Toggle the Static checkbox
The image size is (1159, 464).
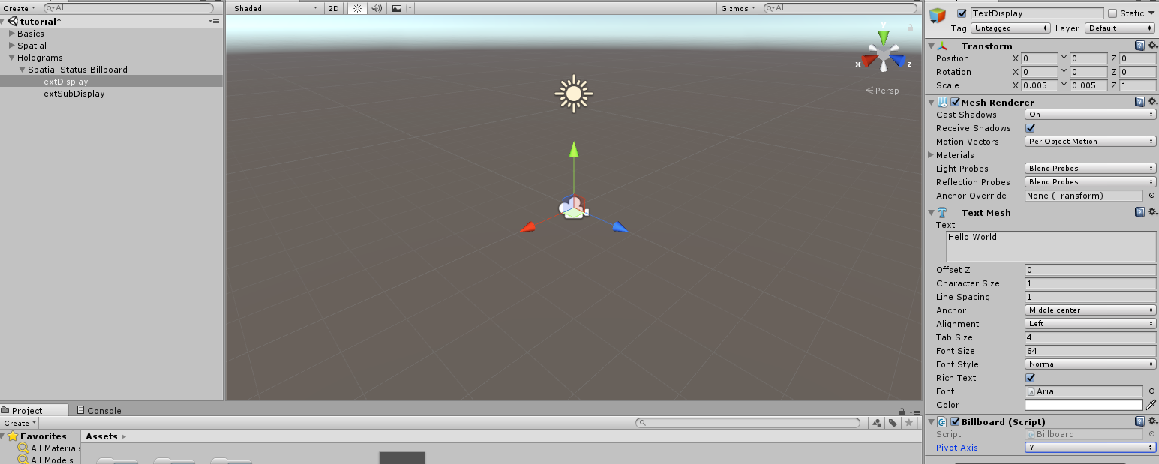(x=1112, y=13)
